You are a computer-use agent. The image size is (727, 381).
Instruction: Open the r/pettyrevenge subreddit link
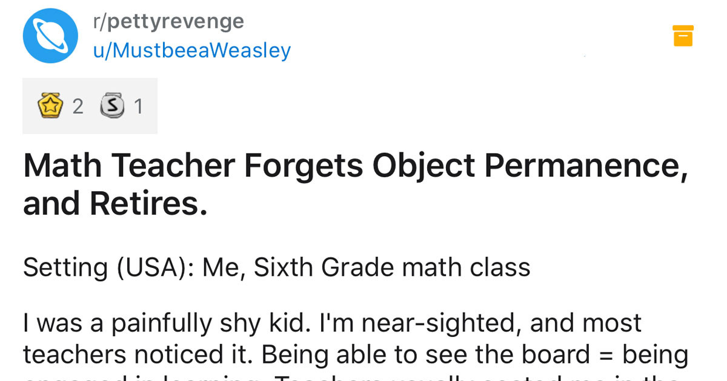coord(168,21)
